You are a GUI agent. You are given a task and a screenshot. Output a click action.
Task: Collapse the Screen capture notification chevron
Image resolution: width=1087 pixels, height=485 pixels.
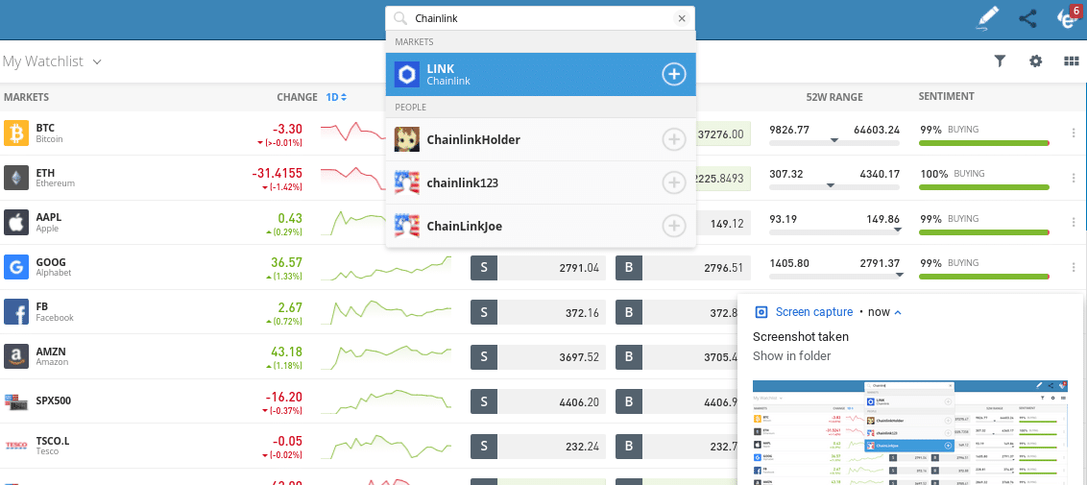(899, 312)
